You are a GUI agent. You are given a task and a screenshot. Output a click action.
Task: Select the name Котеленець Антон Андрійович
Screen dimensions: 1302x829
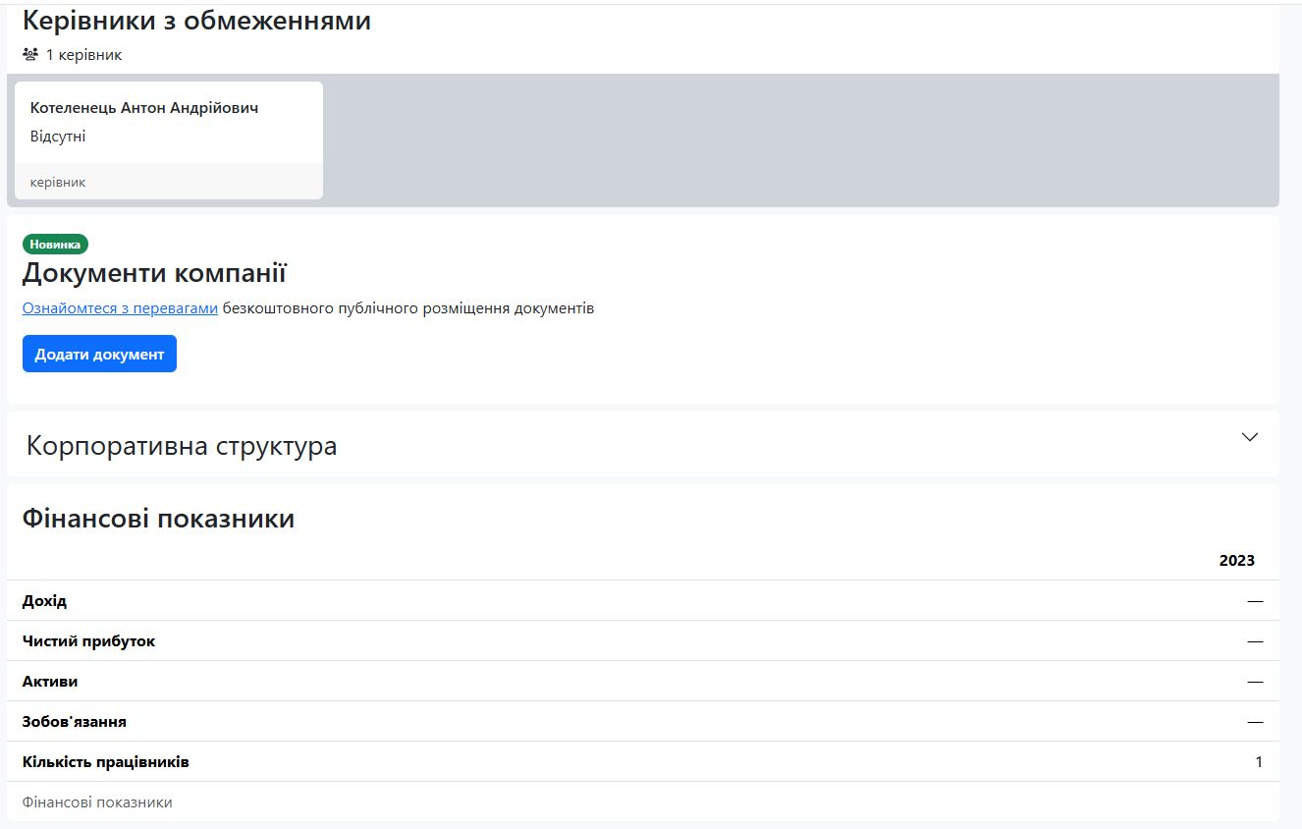click(144, 108)
